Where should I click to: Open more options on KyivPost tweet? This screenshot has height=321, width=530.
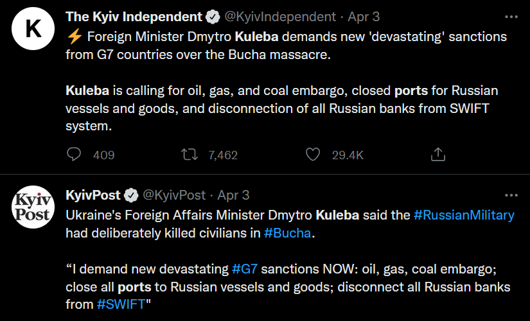click(511, 195)
